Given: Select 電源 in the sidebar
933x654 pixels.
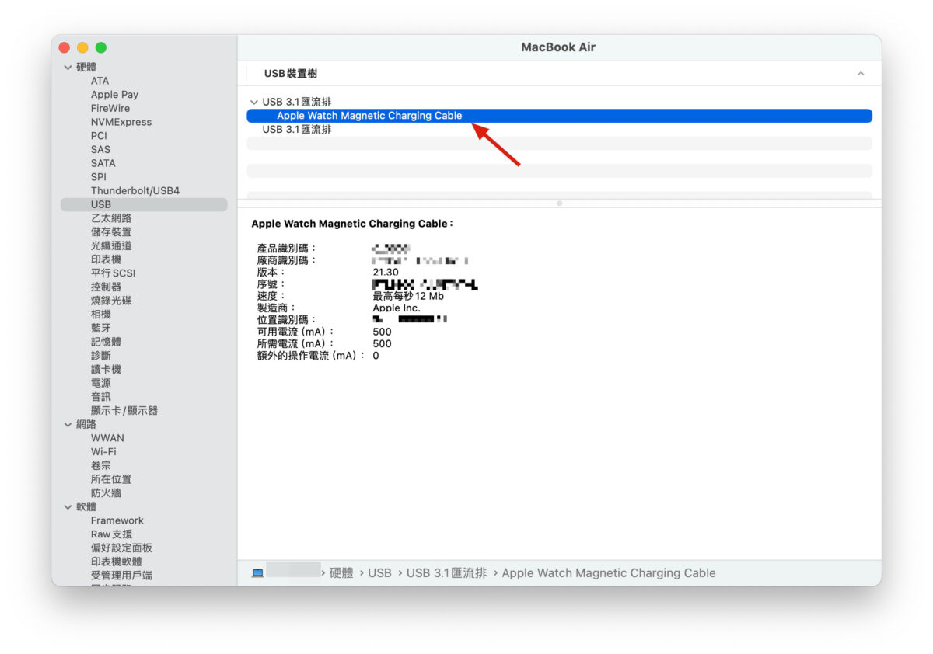Looking at the screenshot, I should click(x=100, y=383).
